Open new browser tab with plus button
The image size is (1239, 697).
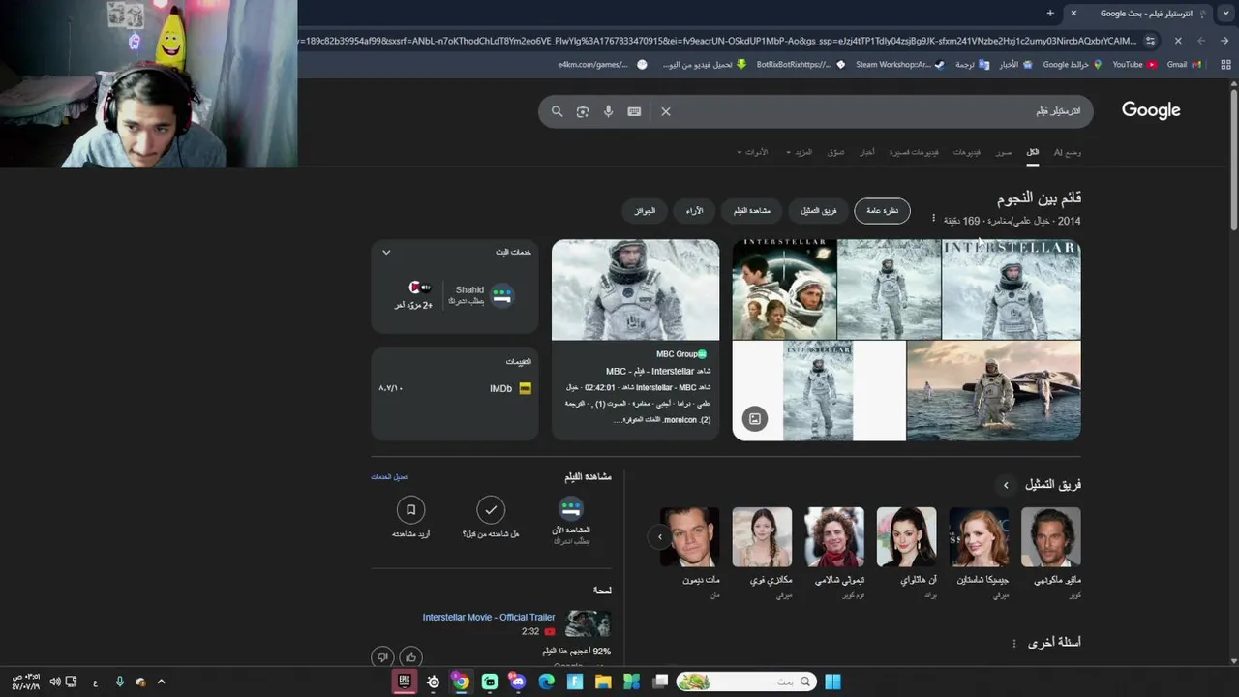click(1050, 14)
